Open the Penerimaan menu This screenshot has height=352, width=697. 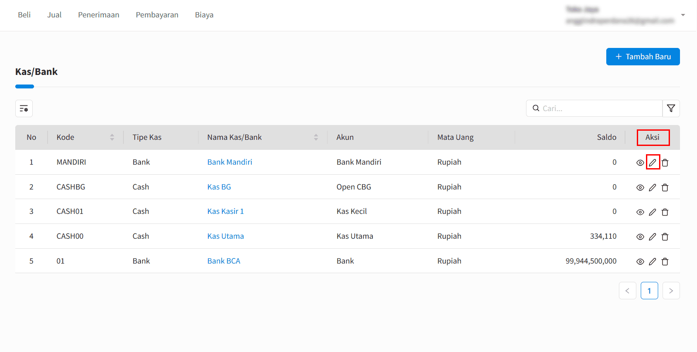[99, 15]
